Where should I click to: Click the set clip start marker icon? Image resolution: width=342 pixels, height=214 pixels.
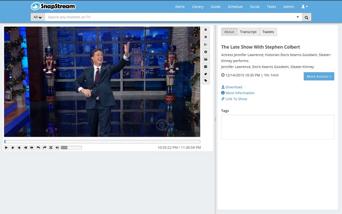tap(206, 37)
